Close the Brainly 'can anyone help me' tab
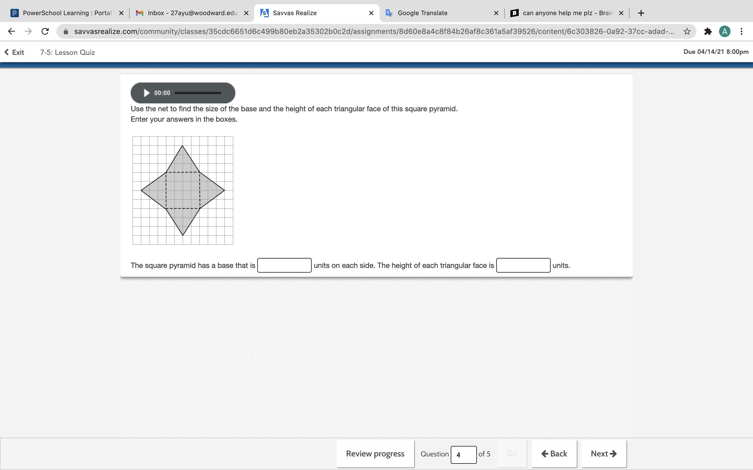 click(x=621, y=13)
